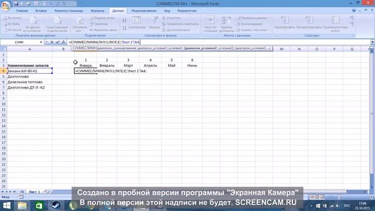This screenshot has height=211, width=375.
Task: Click inside the formula bar
Action: [219, 42]
